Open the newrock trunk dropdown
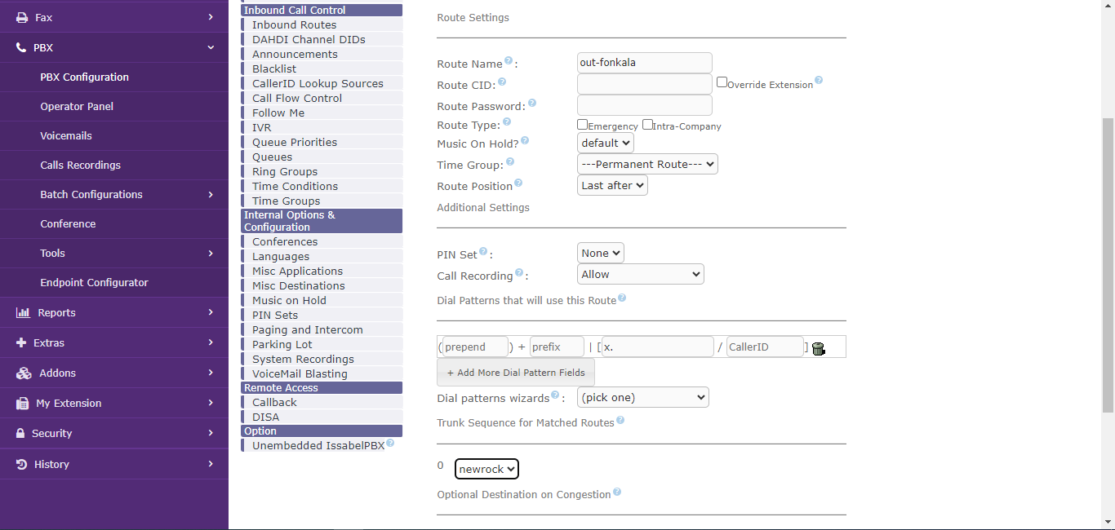The image size is (1115, 530). pos(486,469)
